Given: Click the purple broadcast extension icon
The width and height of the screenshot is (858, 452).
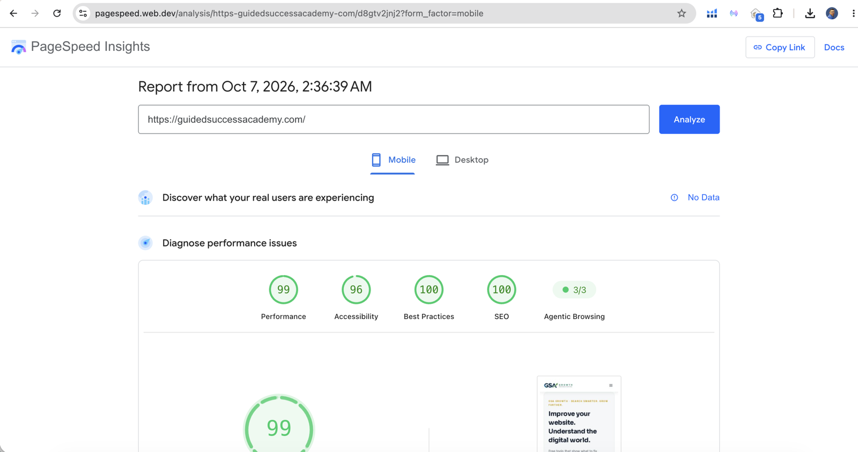Looking at the screenshot, I should pos(734,14).
